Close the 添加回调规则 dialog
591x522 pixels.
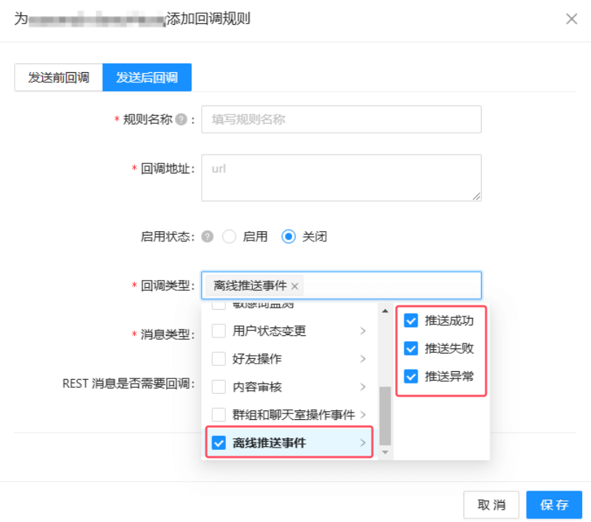click(x=571, y=19)
